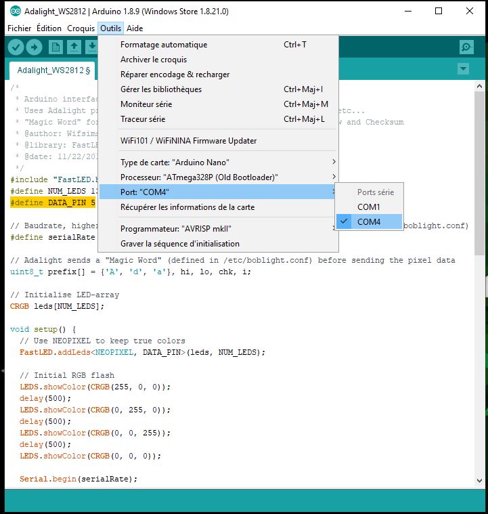Click the Arduino logo in the title bar

click(x=15, y=12)
